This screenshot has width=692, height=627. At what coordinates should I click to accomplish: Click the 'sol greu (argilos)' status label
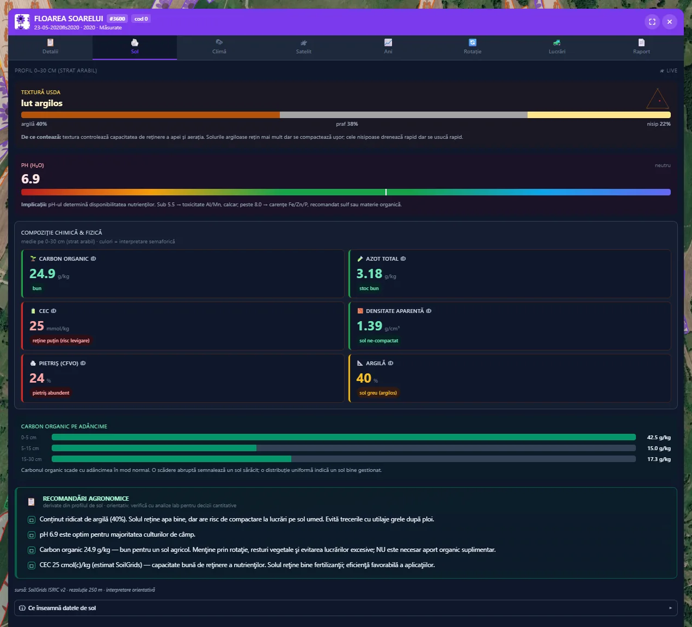tap(378, 393)
